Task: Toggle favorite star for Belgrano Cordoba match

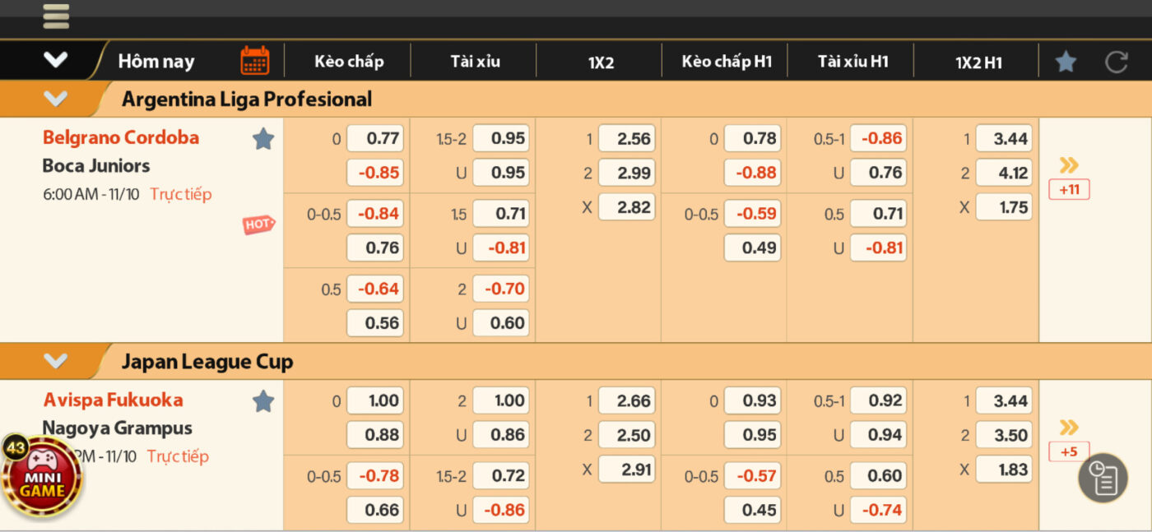Action: click(263, 139)
